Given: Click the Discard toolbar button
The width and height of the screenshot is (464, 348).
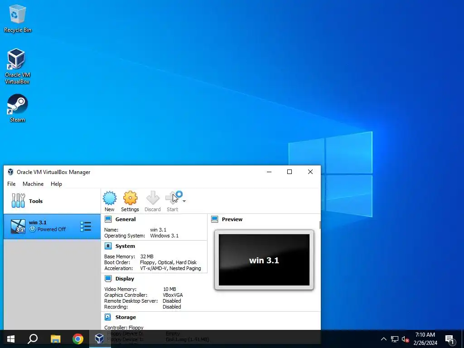Looking at the screenshot, I should 153,201.
